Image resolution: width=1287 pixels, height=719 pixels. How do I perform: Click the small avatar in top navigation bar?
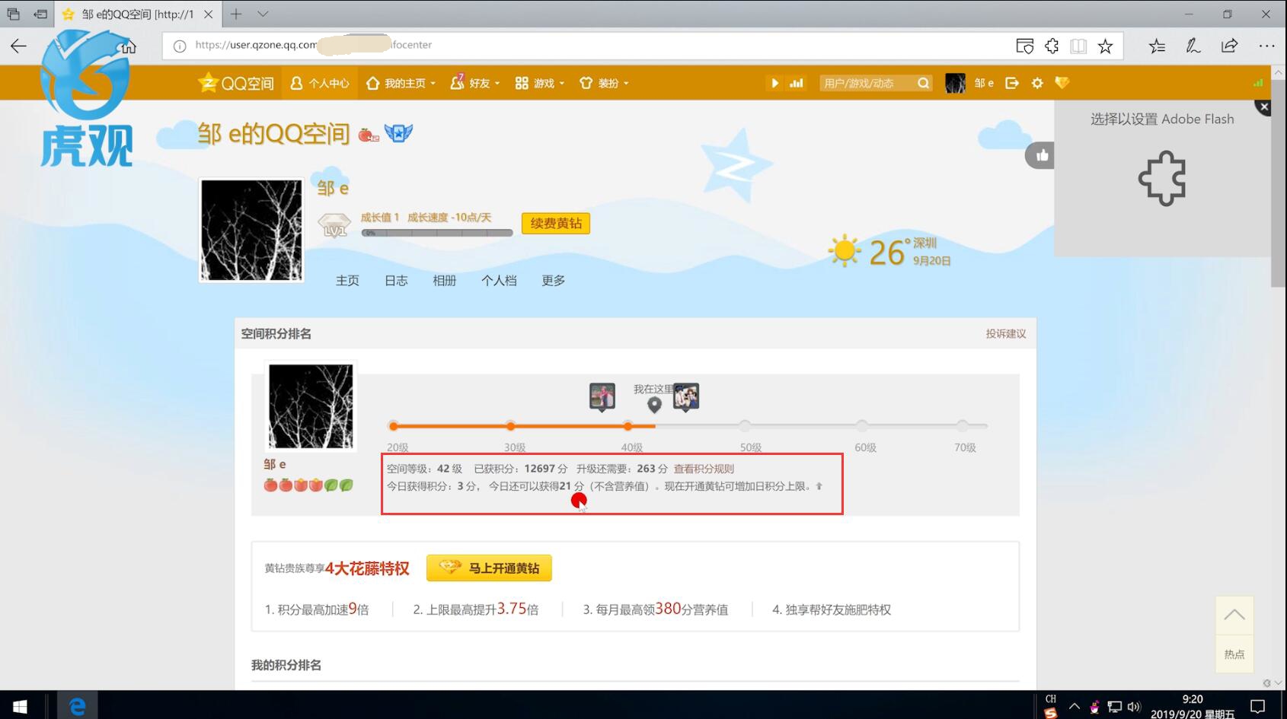pyautogui.click(x=955, y=83)
